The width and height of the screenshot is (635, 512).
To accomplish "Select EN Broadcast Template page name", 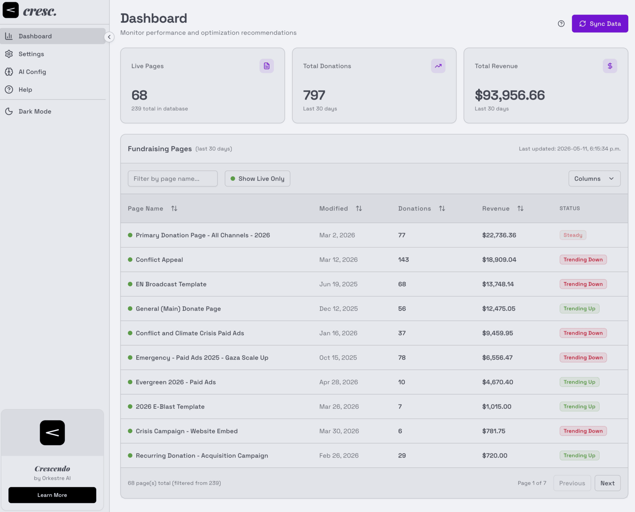I will [171, 284].
